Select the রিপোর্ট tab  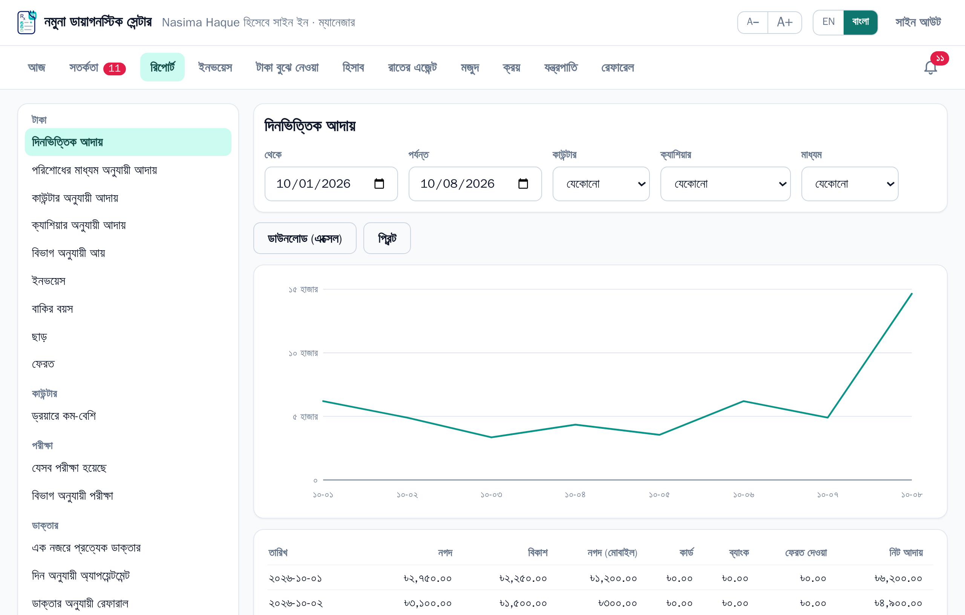[x=162, y=67]
